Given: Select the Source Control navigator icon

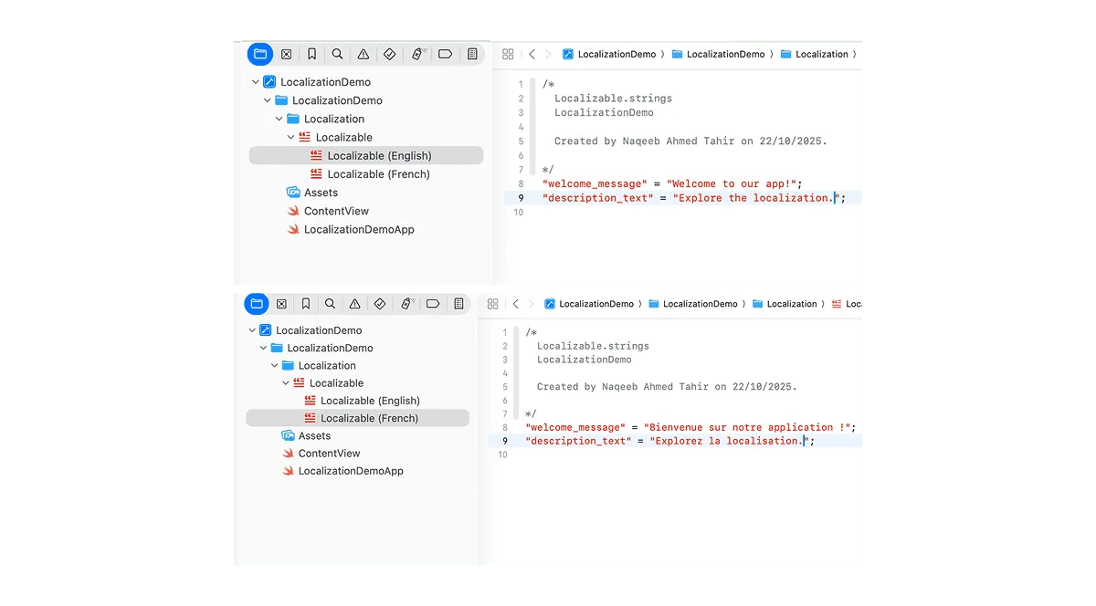Looking at the screenshot, I should coord(286,54).
